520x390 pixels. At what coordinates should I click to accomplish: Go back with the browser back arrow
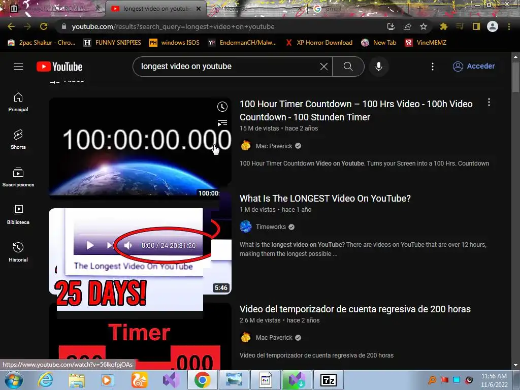(11, 26)
